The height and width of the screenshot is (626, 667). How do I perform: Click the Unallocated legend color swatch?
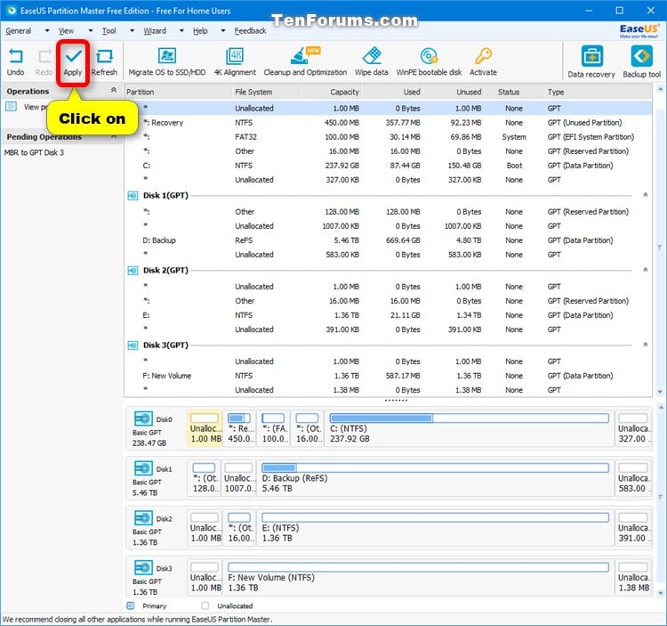click(x=205, y=606)
